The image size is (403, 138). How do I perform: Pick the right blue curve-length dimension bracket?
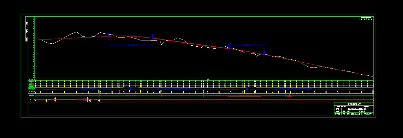coord(247,45)
